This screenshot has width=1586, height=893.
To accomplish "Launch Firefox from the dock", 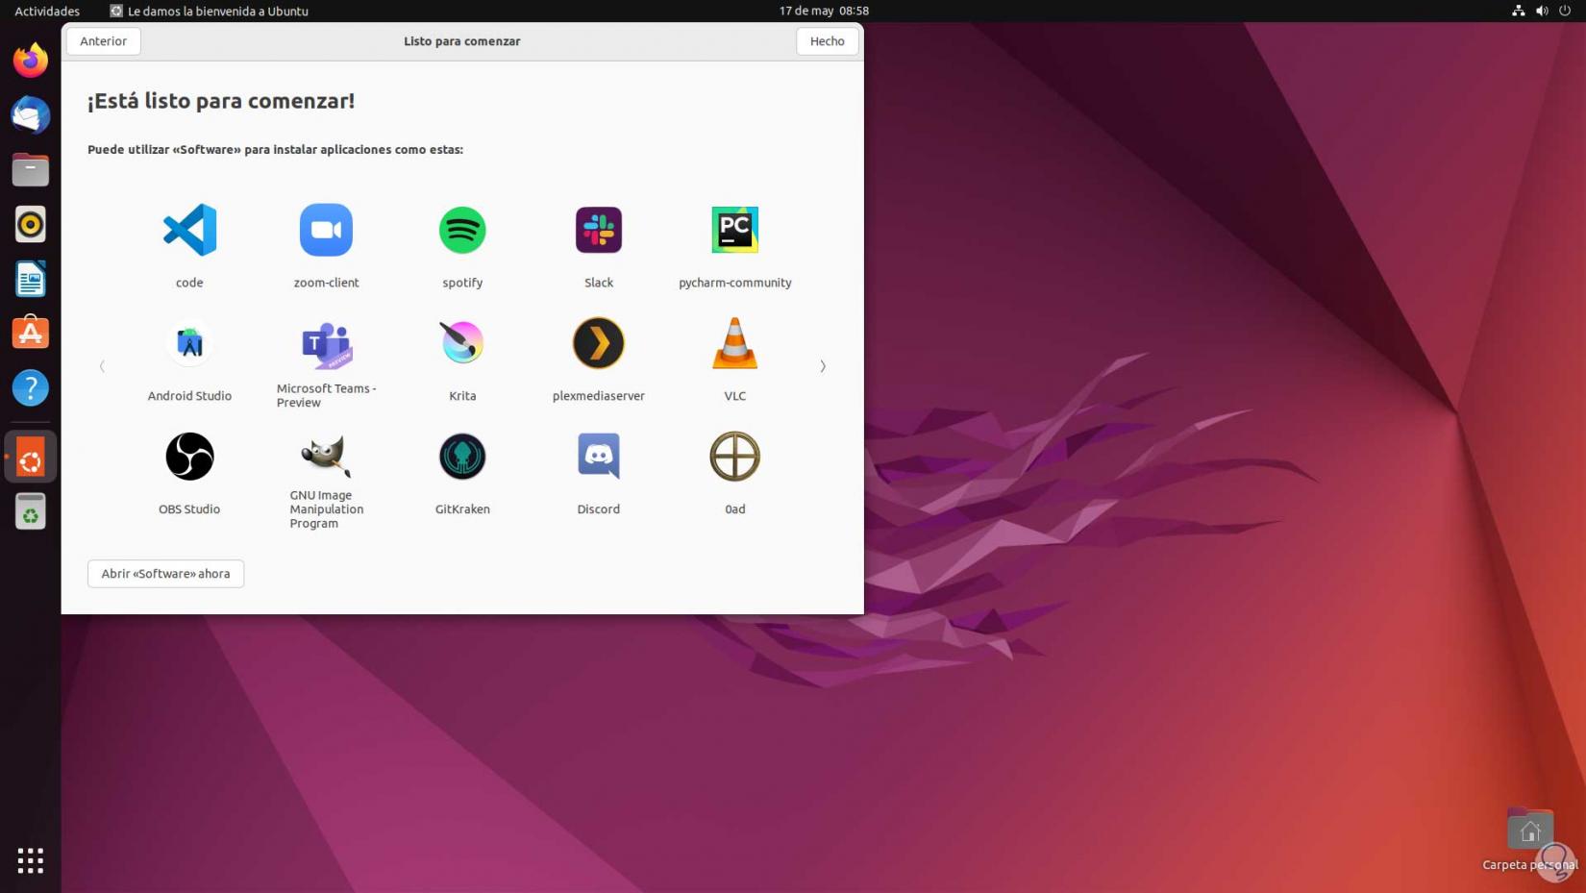I will point(31,60).
